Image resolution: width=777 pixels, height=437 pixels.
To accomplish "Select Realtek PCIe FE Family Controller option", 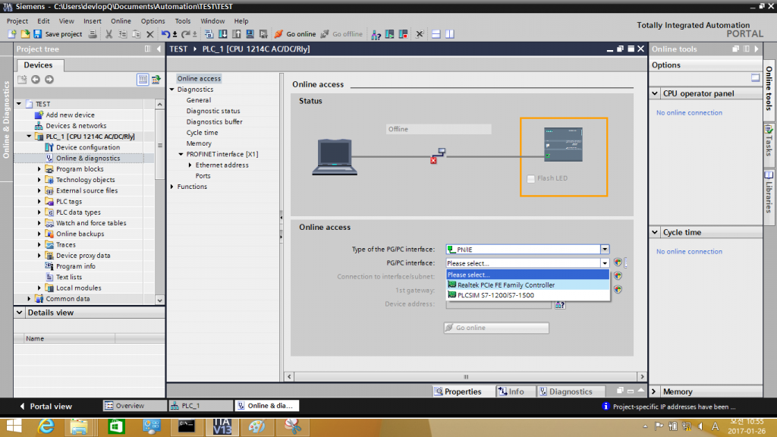I will pyautogui.click(x=528, y=285).
